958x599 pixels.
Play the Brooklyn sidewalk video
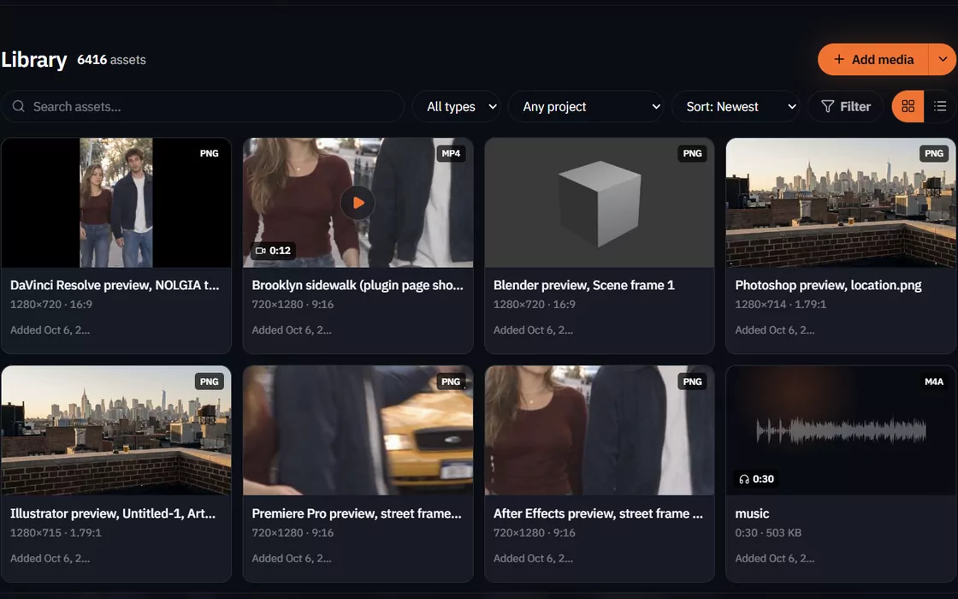(358, 202)
